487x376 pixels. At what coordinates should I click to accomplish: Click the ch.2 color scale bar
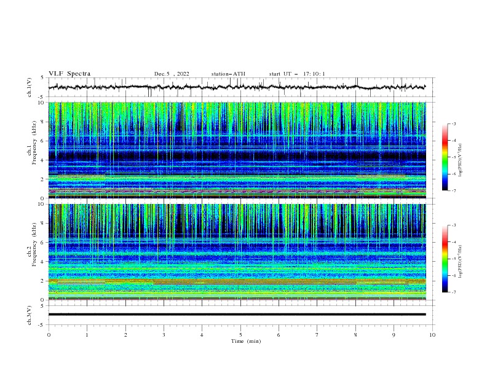click(x=445, y=259)
